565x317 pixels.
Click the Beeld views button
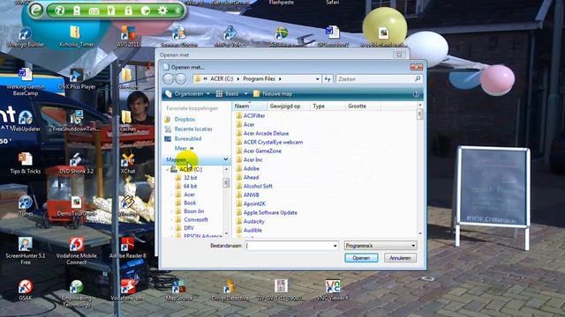[x=228, y=94]
